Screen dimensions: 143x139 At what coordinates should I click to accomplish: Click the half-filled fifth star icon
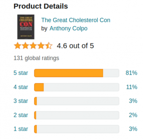pyautogui.click(x=49, y=46)
